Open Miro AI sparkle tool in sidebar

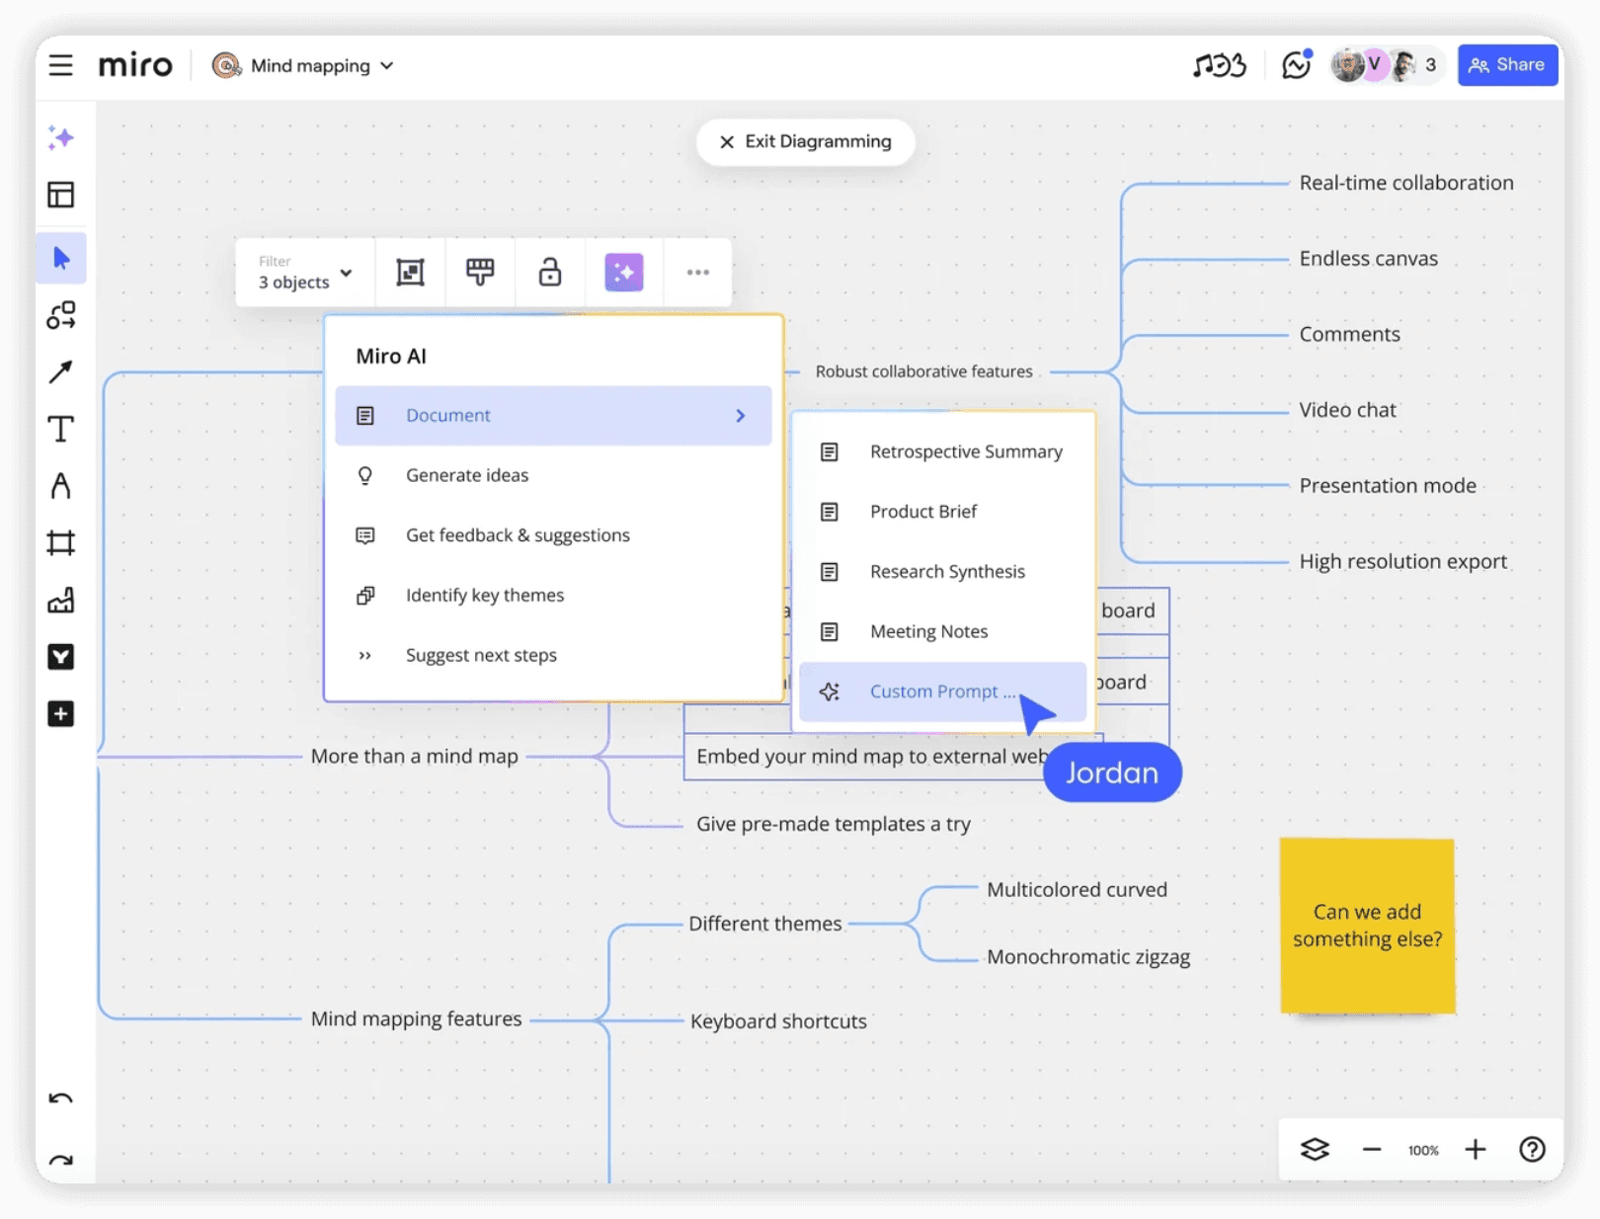[61, 137]
